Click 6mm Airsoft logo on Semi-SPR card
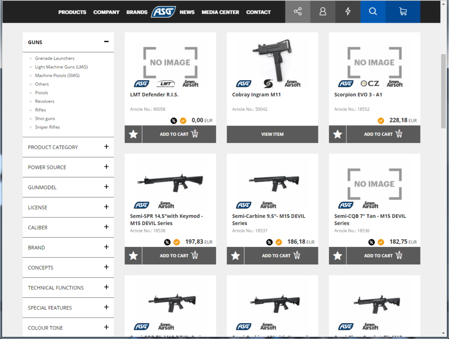Viewport: 449px width, 339px height. tap(166, 205)
